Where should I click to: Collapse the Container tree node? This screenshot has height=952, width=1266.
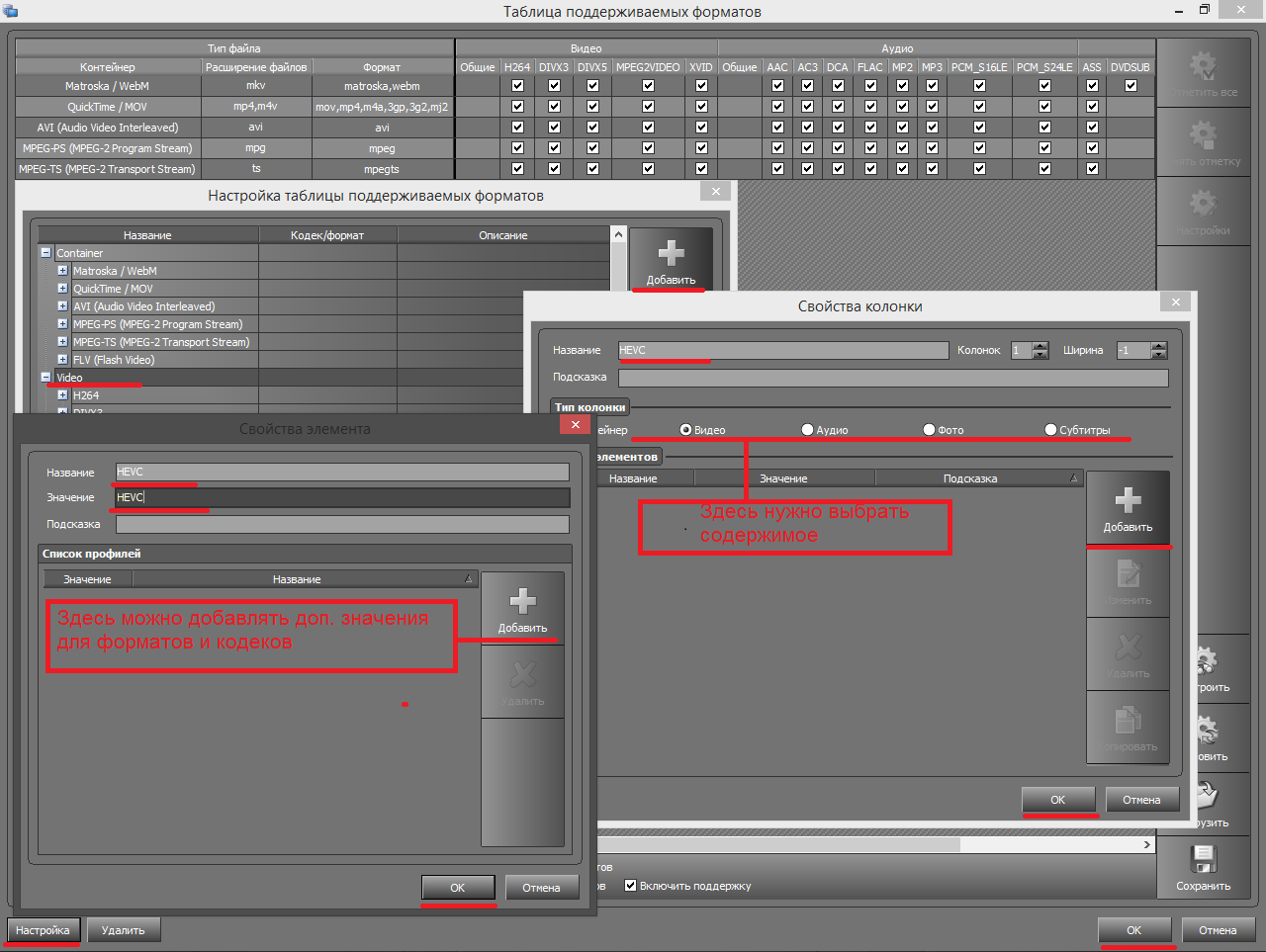coord(45,253)
